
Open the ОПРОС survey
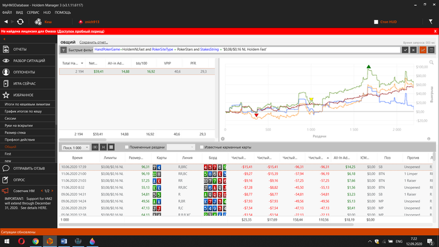coord(28,180)
